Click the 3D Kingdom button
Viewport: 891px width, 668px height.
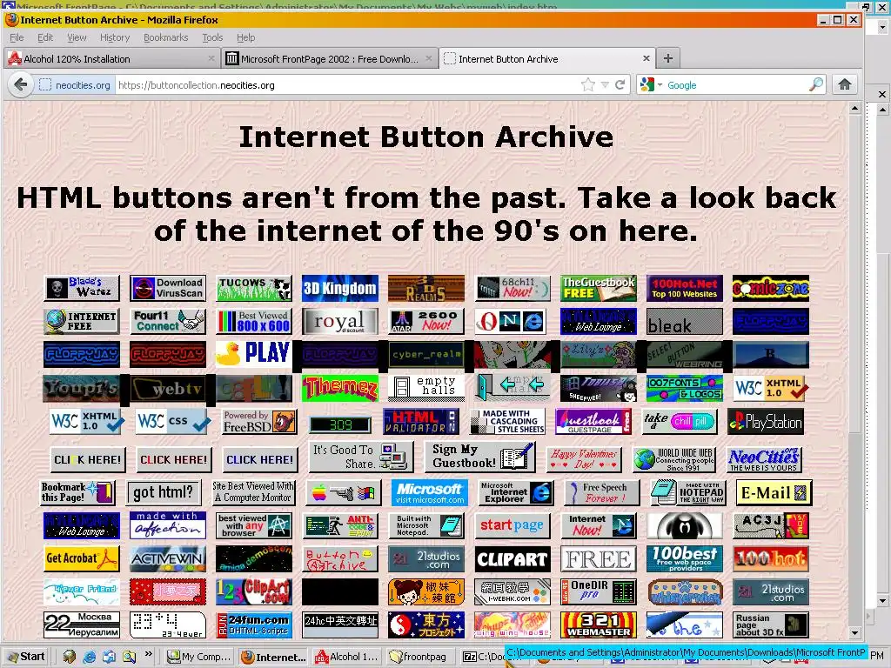point(340,288)
